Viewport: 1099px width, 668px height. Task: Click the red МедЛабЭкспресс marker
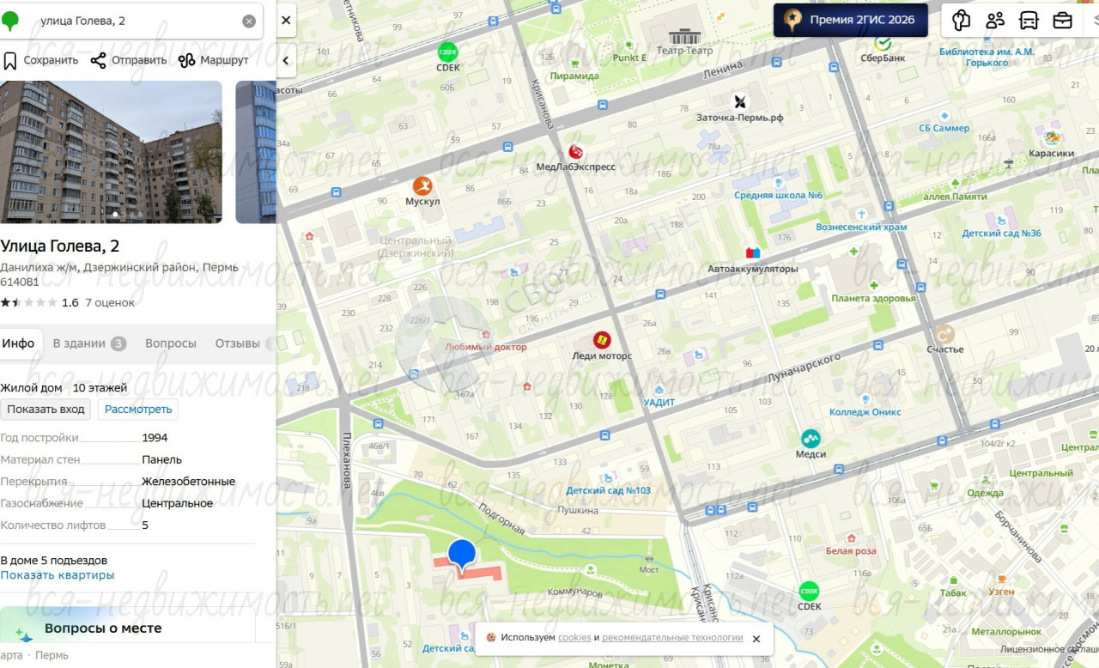pos(576,152)
